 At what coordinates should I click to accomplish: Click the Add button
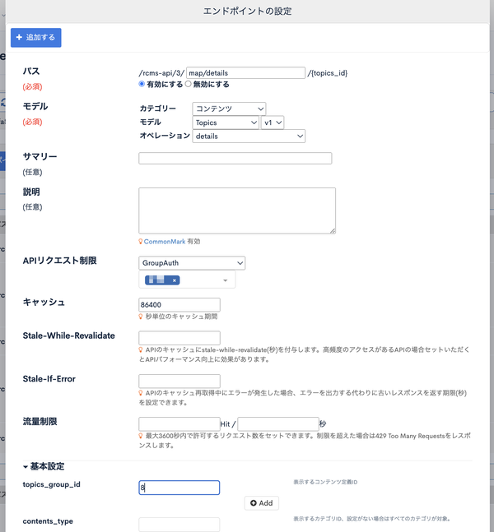[262, 503]
